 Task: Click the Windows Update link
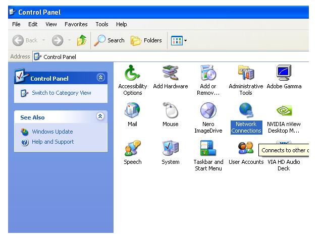52,132
